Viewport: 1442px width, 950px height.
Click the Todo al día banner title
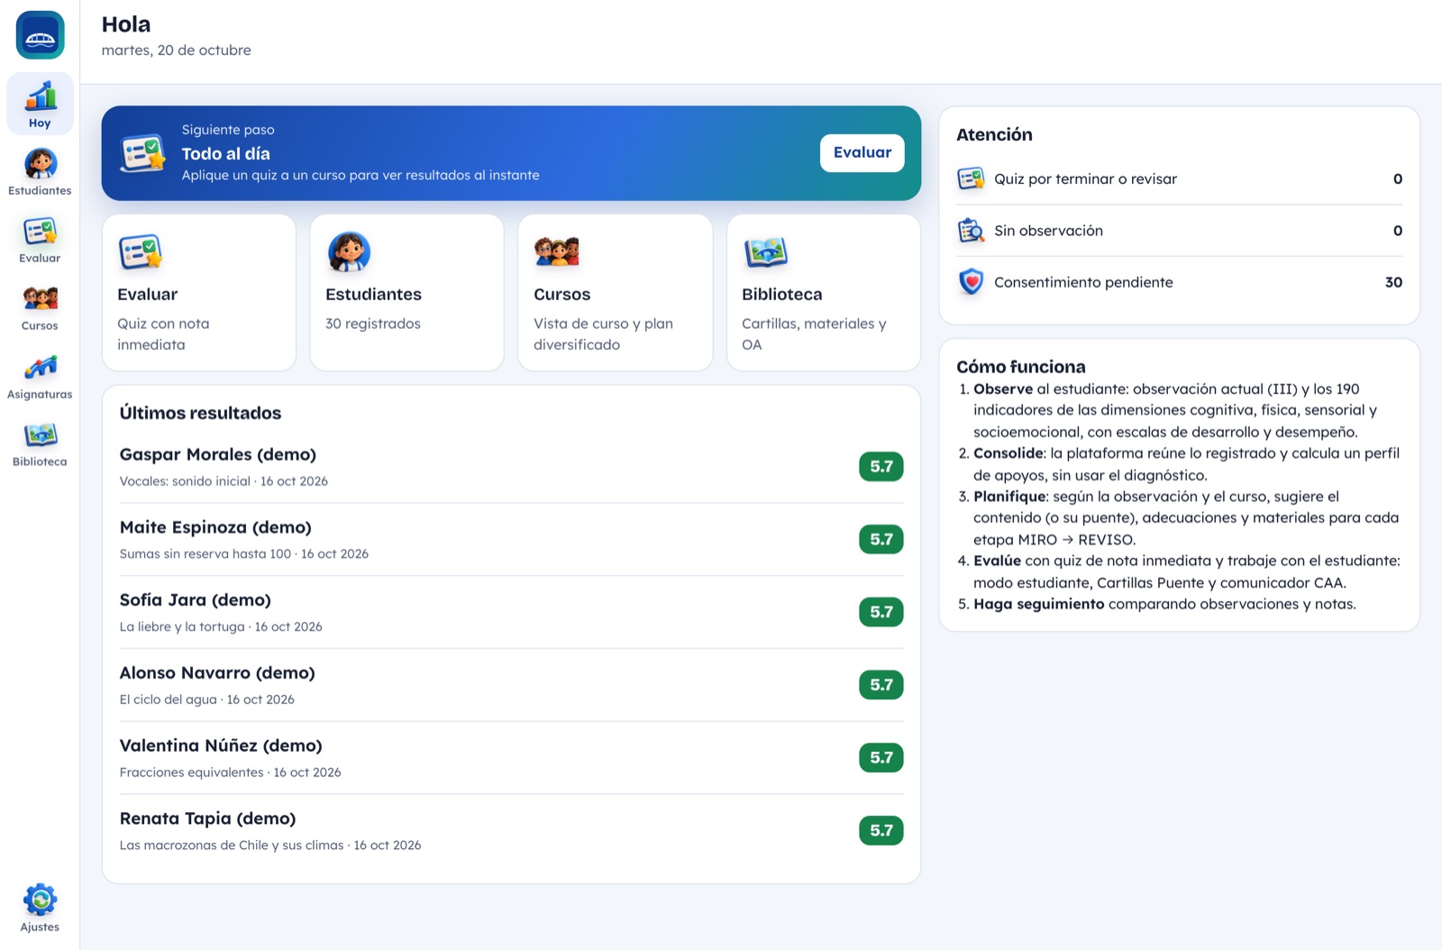point(226,154)
